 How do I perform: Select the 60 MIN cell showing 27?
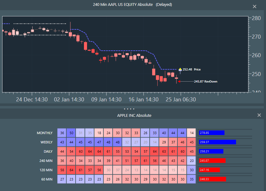(x=62, y=179)
